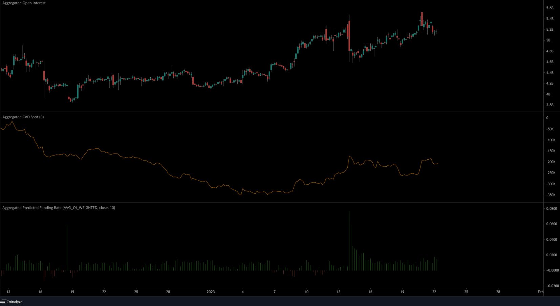The image size is (560, 306).
Task: Click the -300K value on CVD axis
Action: 551,184
